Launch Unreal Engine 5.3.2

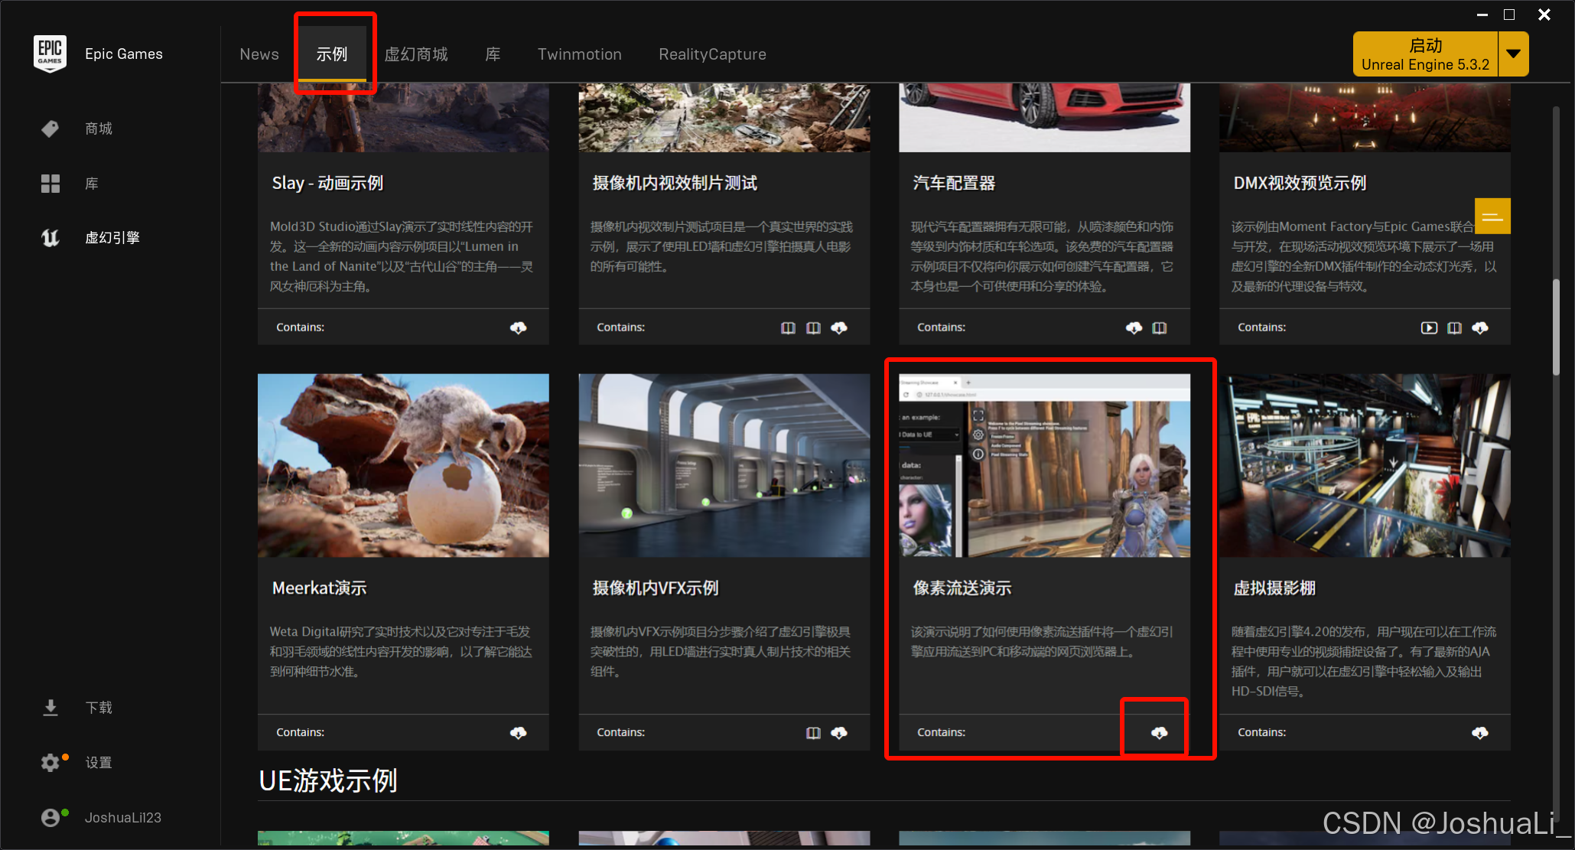coord(1425,54)
